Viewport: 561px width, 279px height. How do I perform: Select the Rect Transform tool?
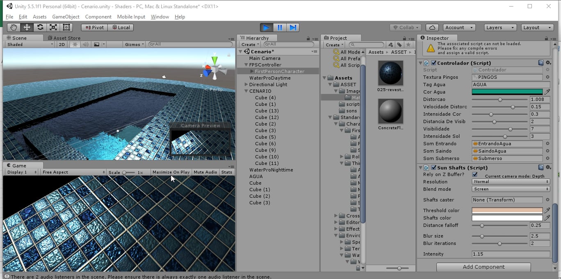(x=66, y=27)
